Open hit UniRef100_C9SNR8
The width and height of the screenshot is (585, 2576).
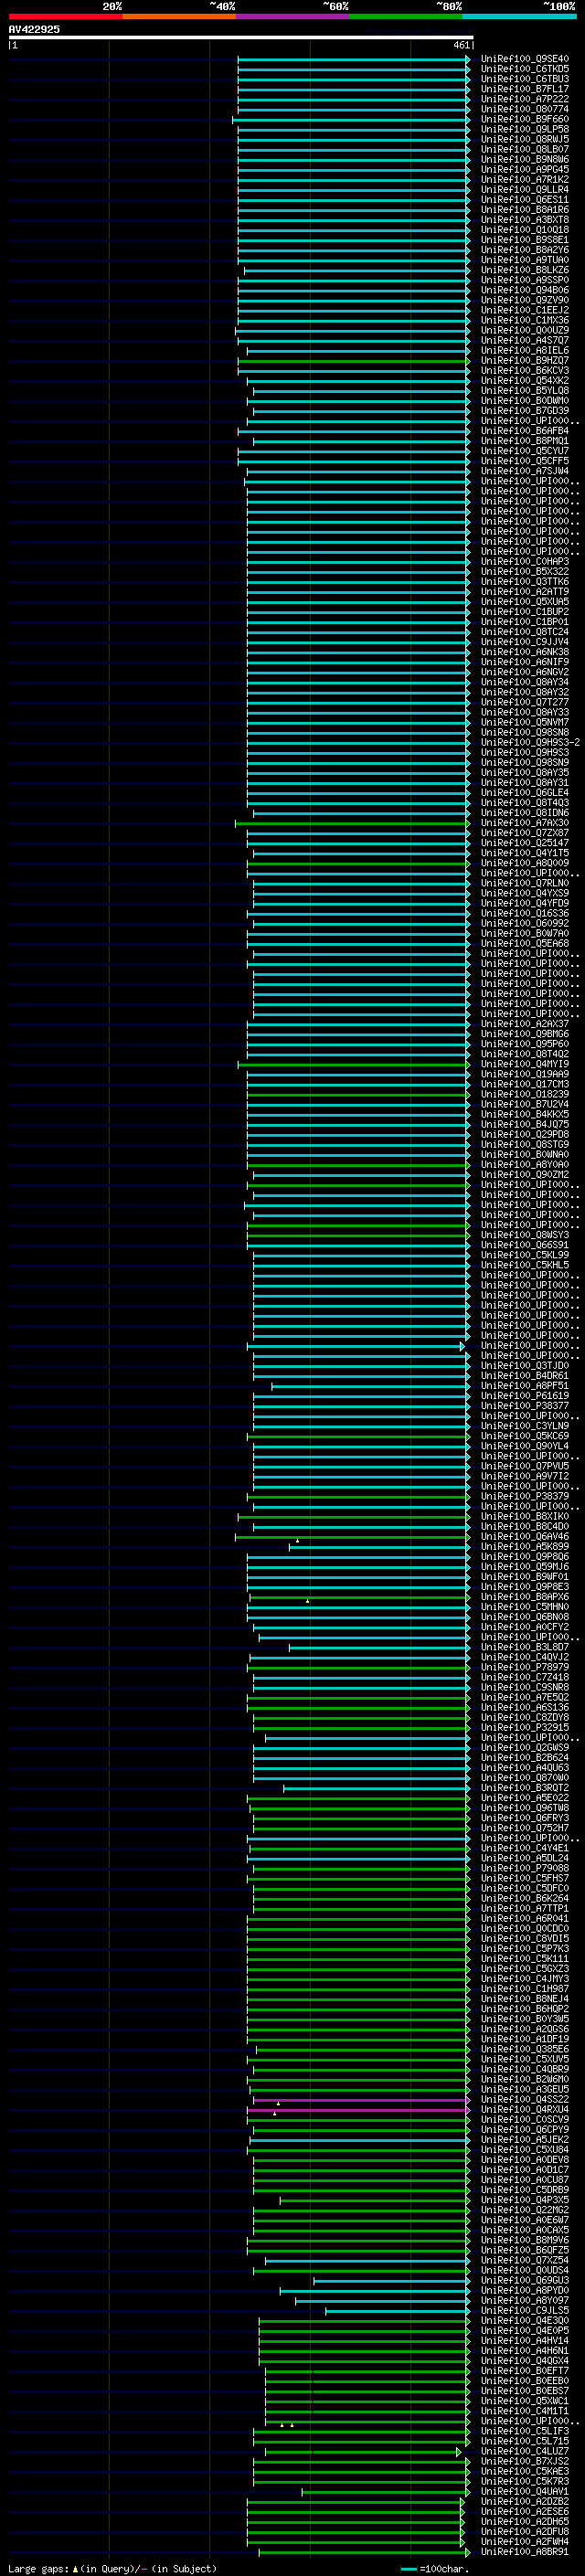pos(524,1688)
